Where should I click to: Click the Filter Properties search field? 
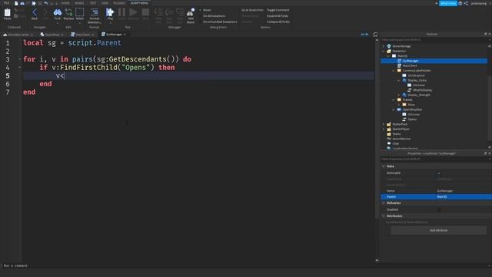click(x=434, y=159)
